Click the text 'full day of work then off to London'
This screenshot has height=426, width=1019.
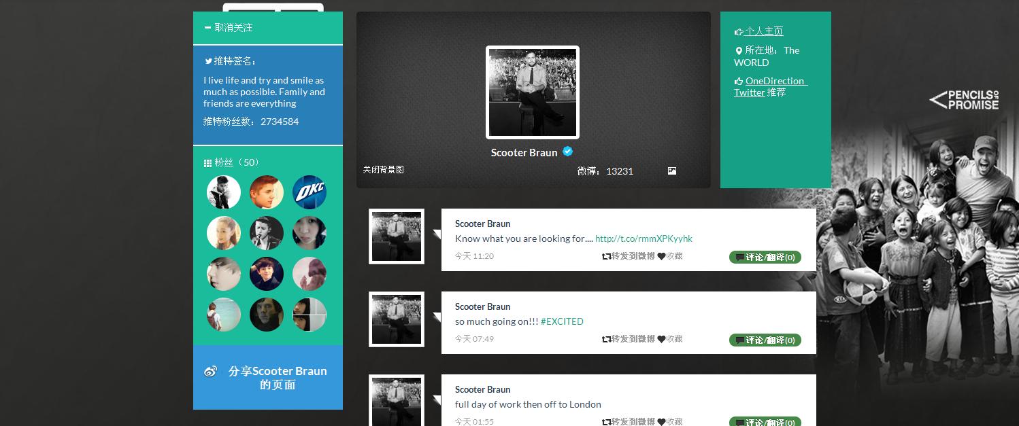528,404
